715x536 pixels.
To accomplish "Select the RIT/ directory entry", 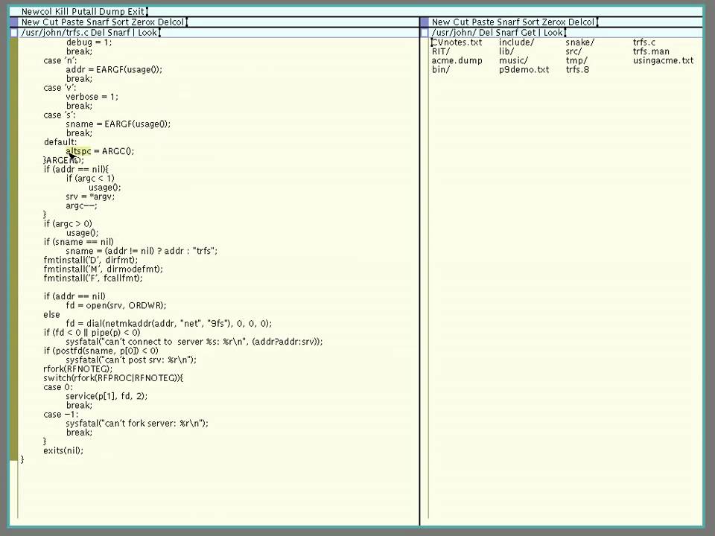I will [441, 51].
